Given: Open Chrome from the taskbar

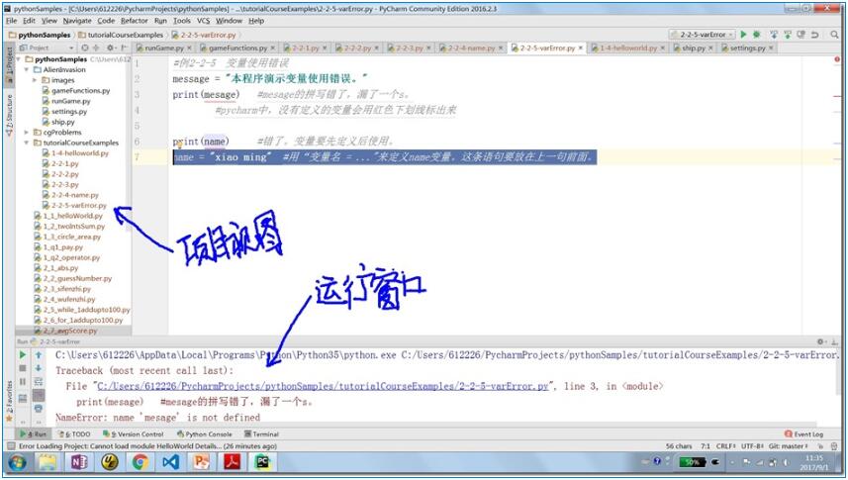Looking at the screenshot, I should 141,462.
